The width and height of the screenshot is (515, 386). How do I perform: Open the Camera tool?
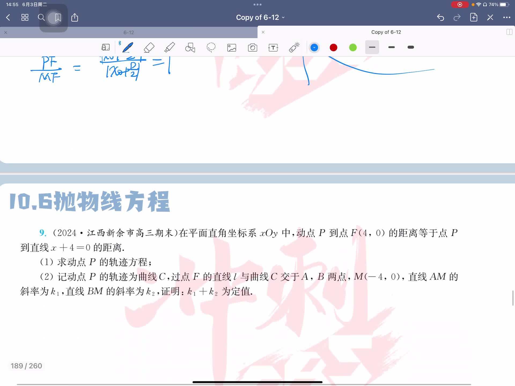pyautogui.click(x=252, y=48)
